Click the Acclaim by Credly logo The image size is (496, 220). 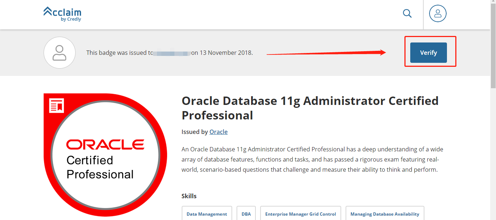click(62, 14)
